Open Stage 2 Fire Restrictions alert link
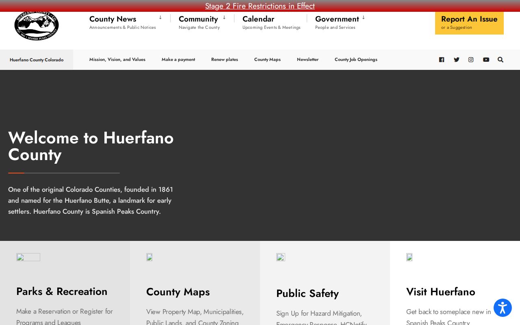The height and width of the screenshot is (325, 520). click(x=260, y=6)
